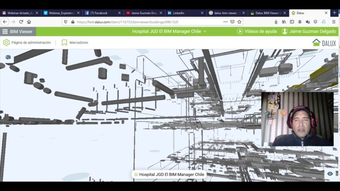
Task: Click the Página de administración link
Action: tap(31, 42)
